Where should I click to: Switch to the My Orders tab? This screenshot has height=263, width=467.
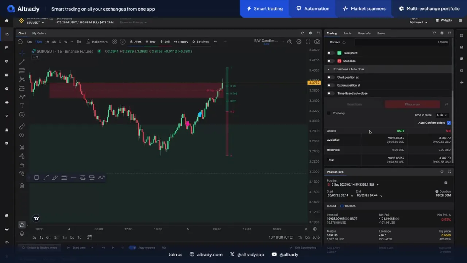click(39, 33)
